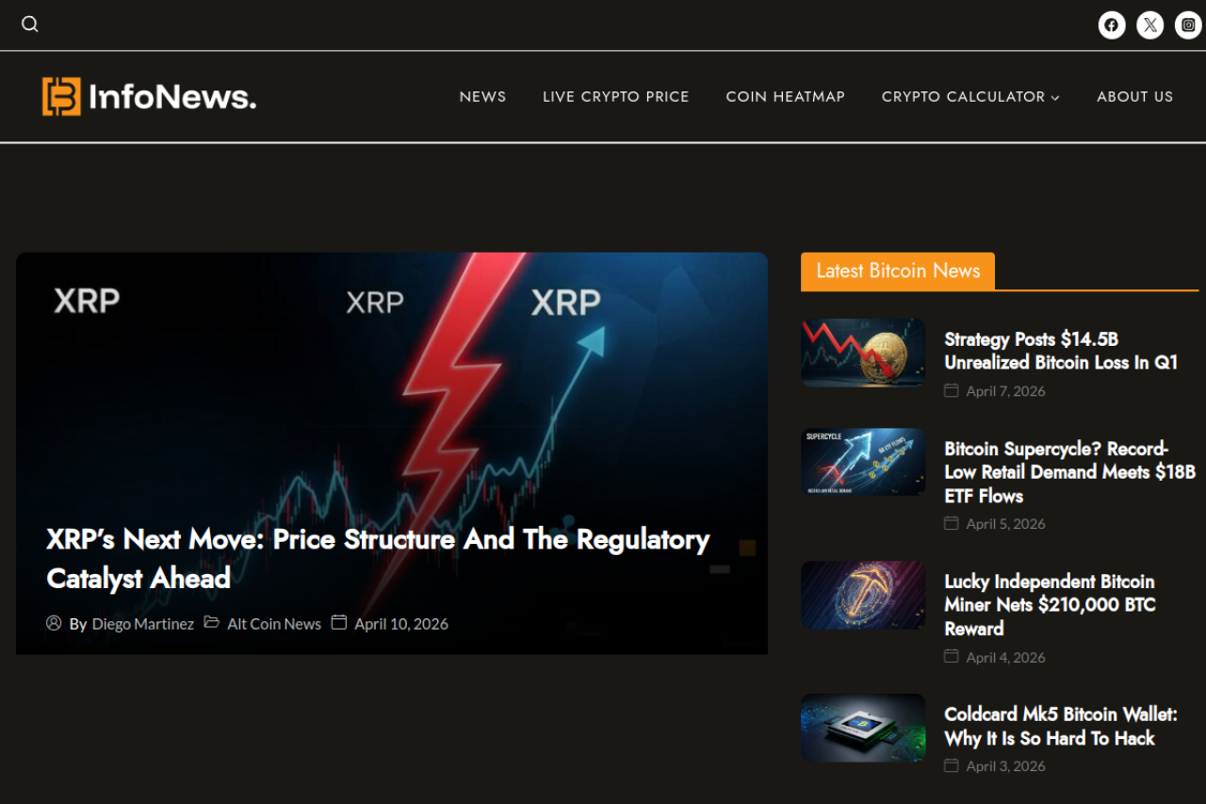
Task: Click the InfoNews wordmark text
Action: 172,96
